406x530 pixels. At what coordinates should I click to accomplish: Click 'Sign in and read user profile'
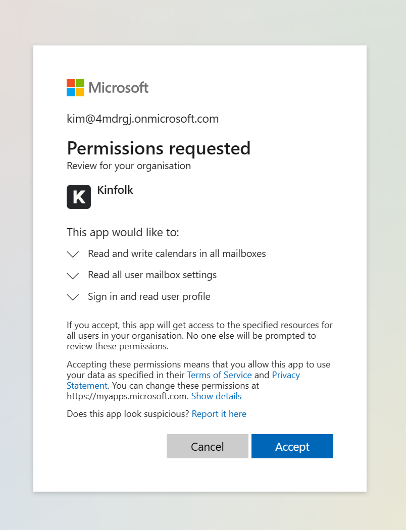pyautogui.click(x=149, y=296)
